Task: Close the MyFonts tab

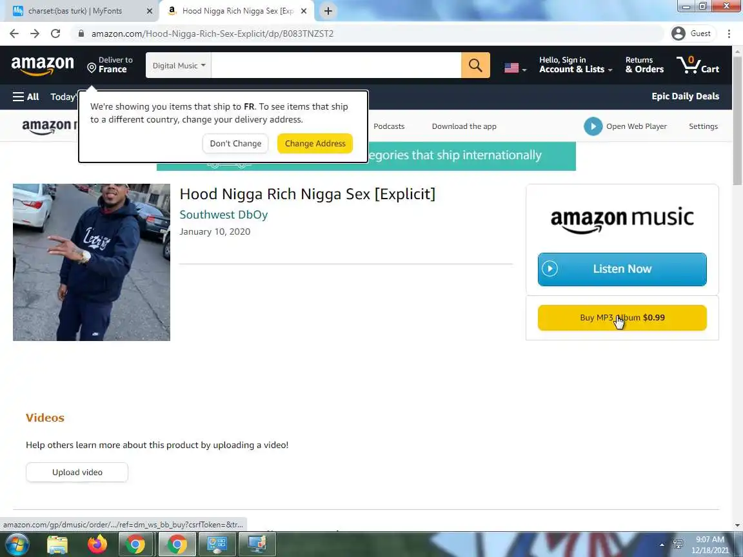Action: click(149, 11)
